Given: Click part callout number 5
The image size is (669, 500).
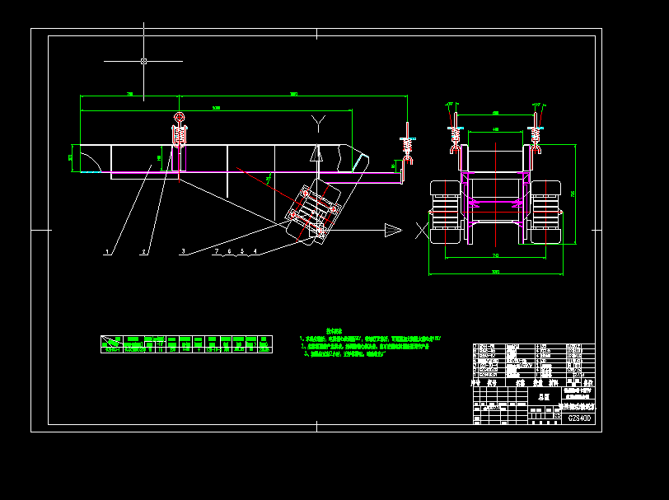Looking at the screenshot, I should click(242, 251).
